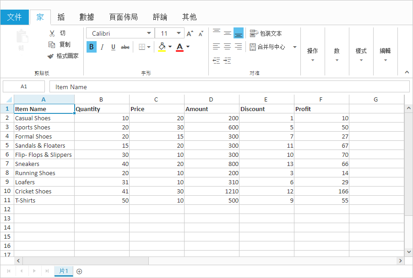Toggle Underline formatting on

pos(113,47)
